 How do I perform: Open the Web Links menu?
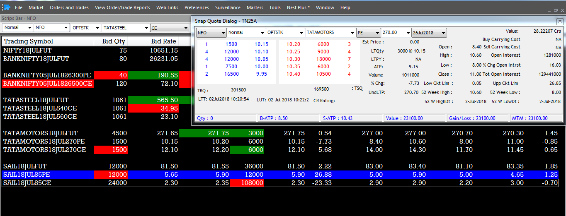pyautogui.click(x=167, y=7)
